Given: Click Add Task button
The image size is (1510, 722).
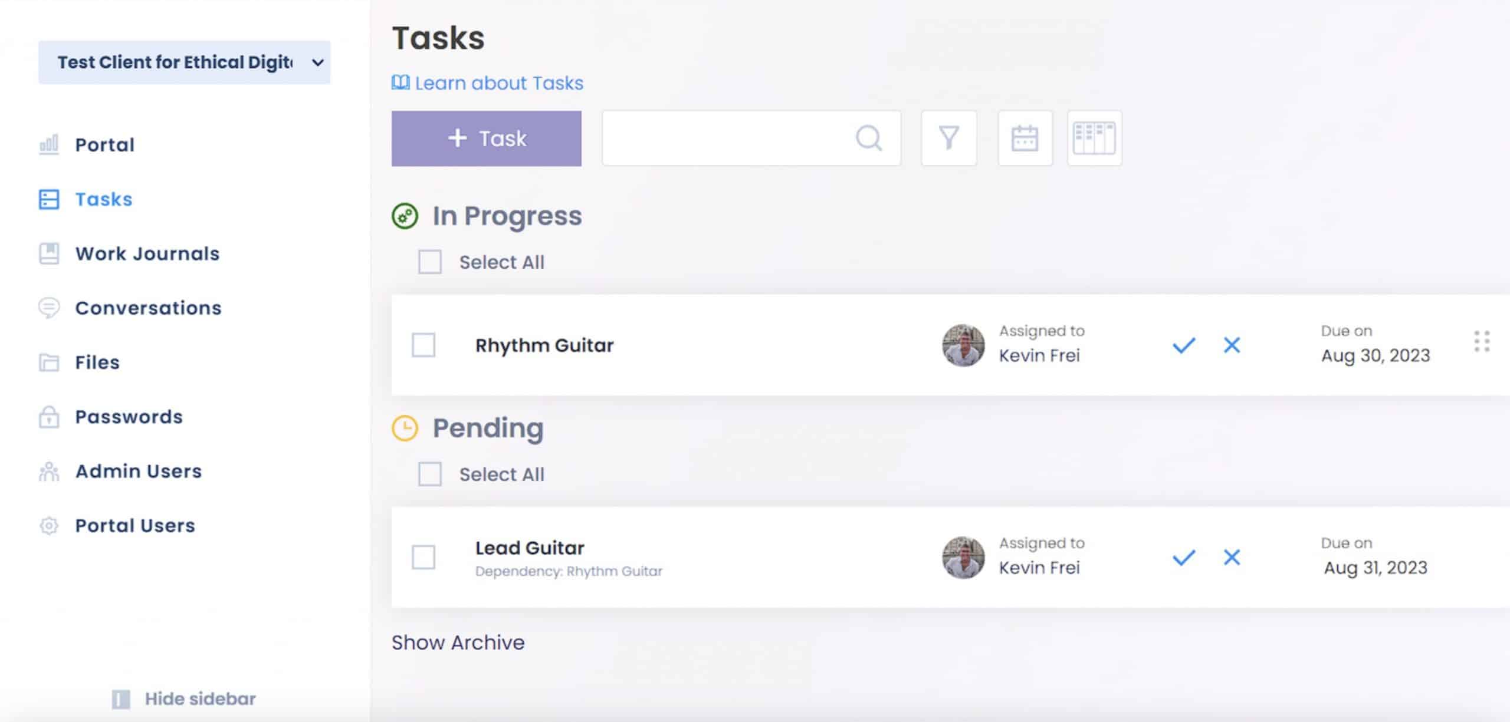Looking at the screenshot, I should click(x=485, y=139).
